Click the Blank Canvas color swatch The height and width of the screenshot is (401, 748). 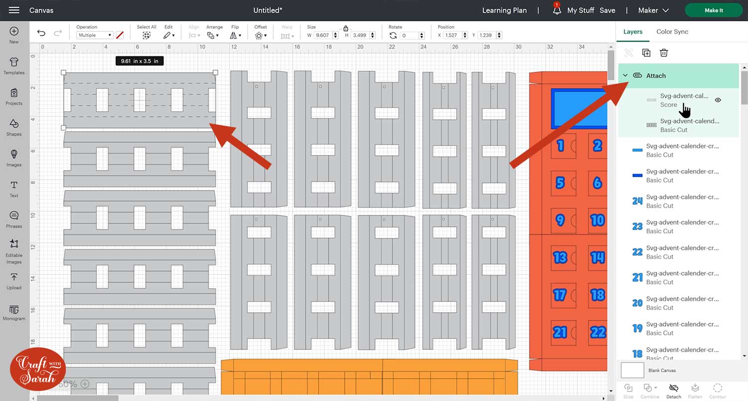pos(632,371)
